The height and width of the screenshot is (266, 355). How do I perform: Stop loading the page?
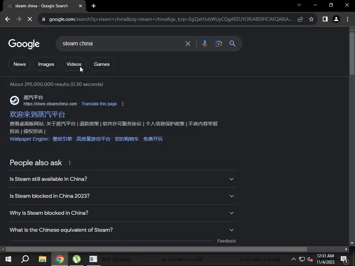(30, 19)
